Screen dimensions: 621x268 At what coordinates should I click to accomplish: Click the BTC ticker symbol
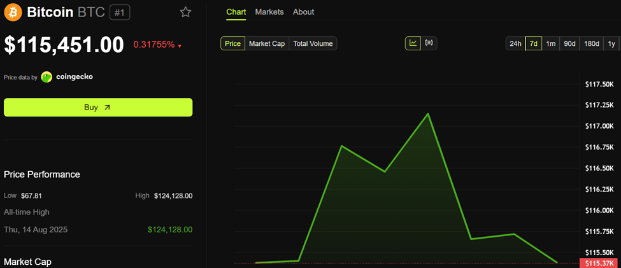click(91, 12)
